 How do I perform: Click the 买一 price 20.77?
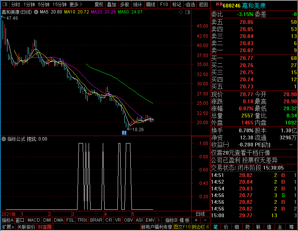[247, 58]
